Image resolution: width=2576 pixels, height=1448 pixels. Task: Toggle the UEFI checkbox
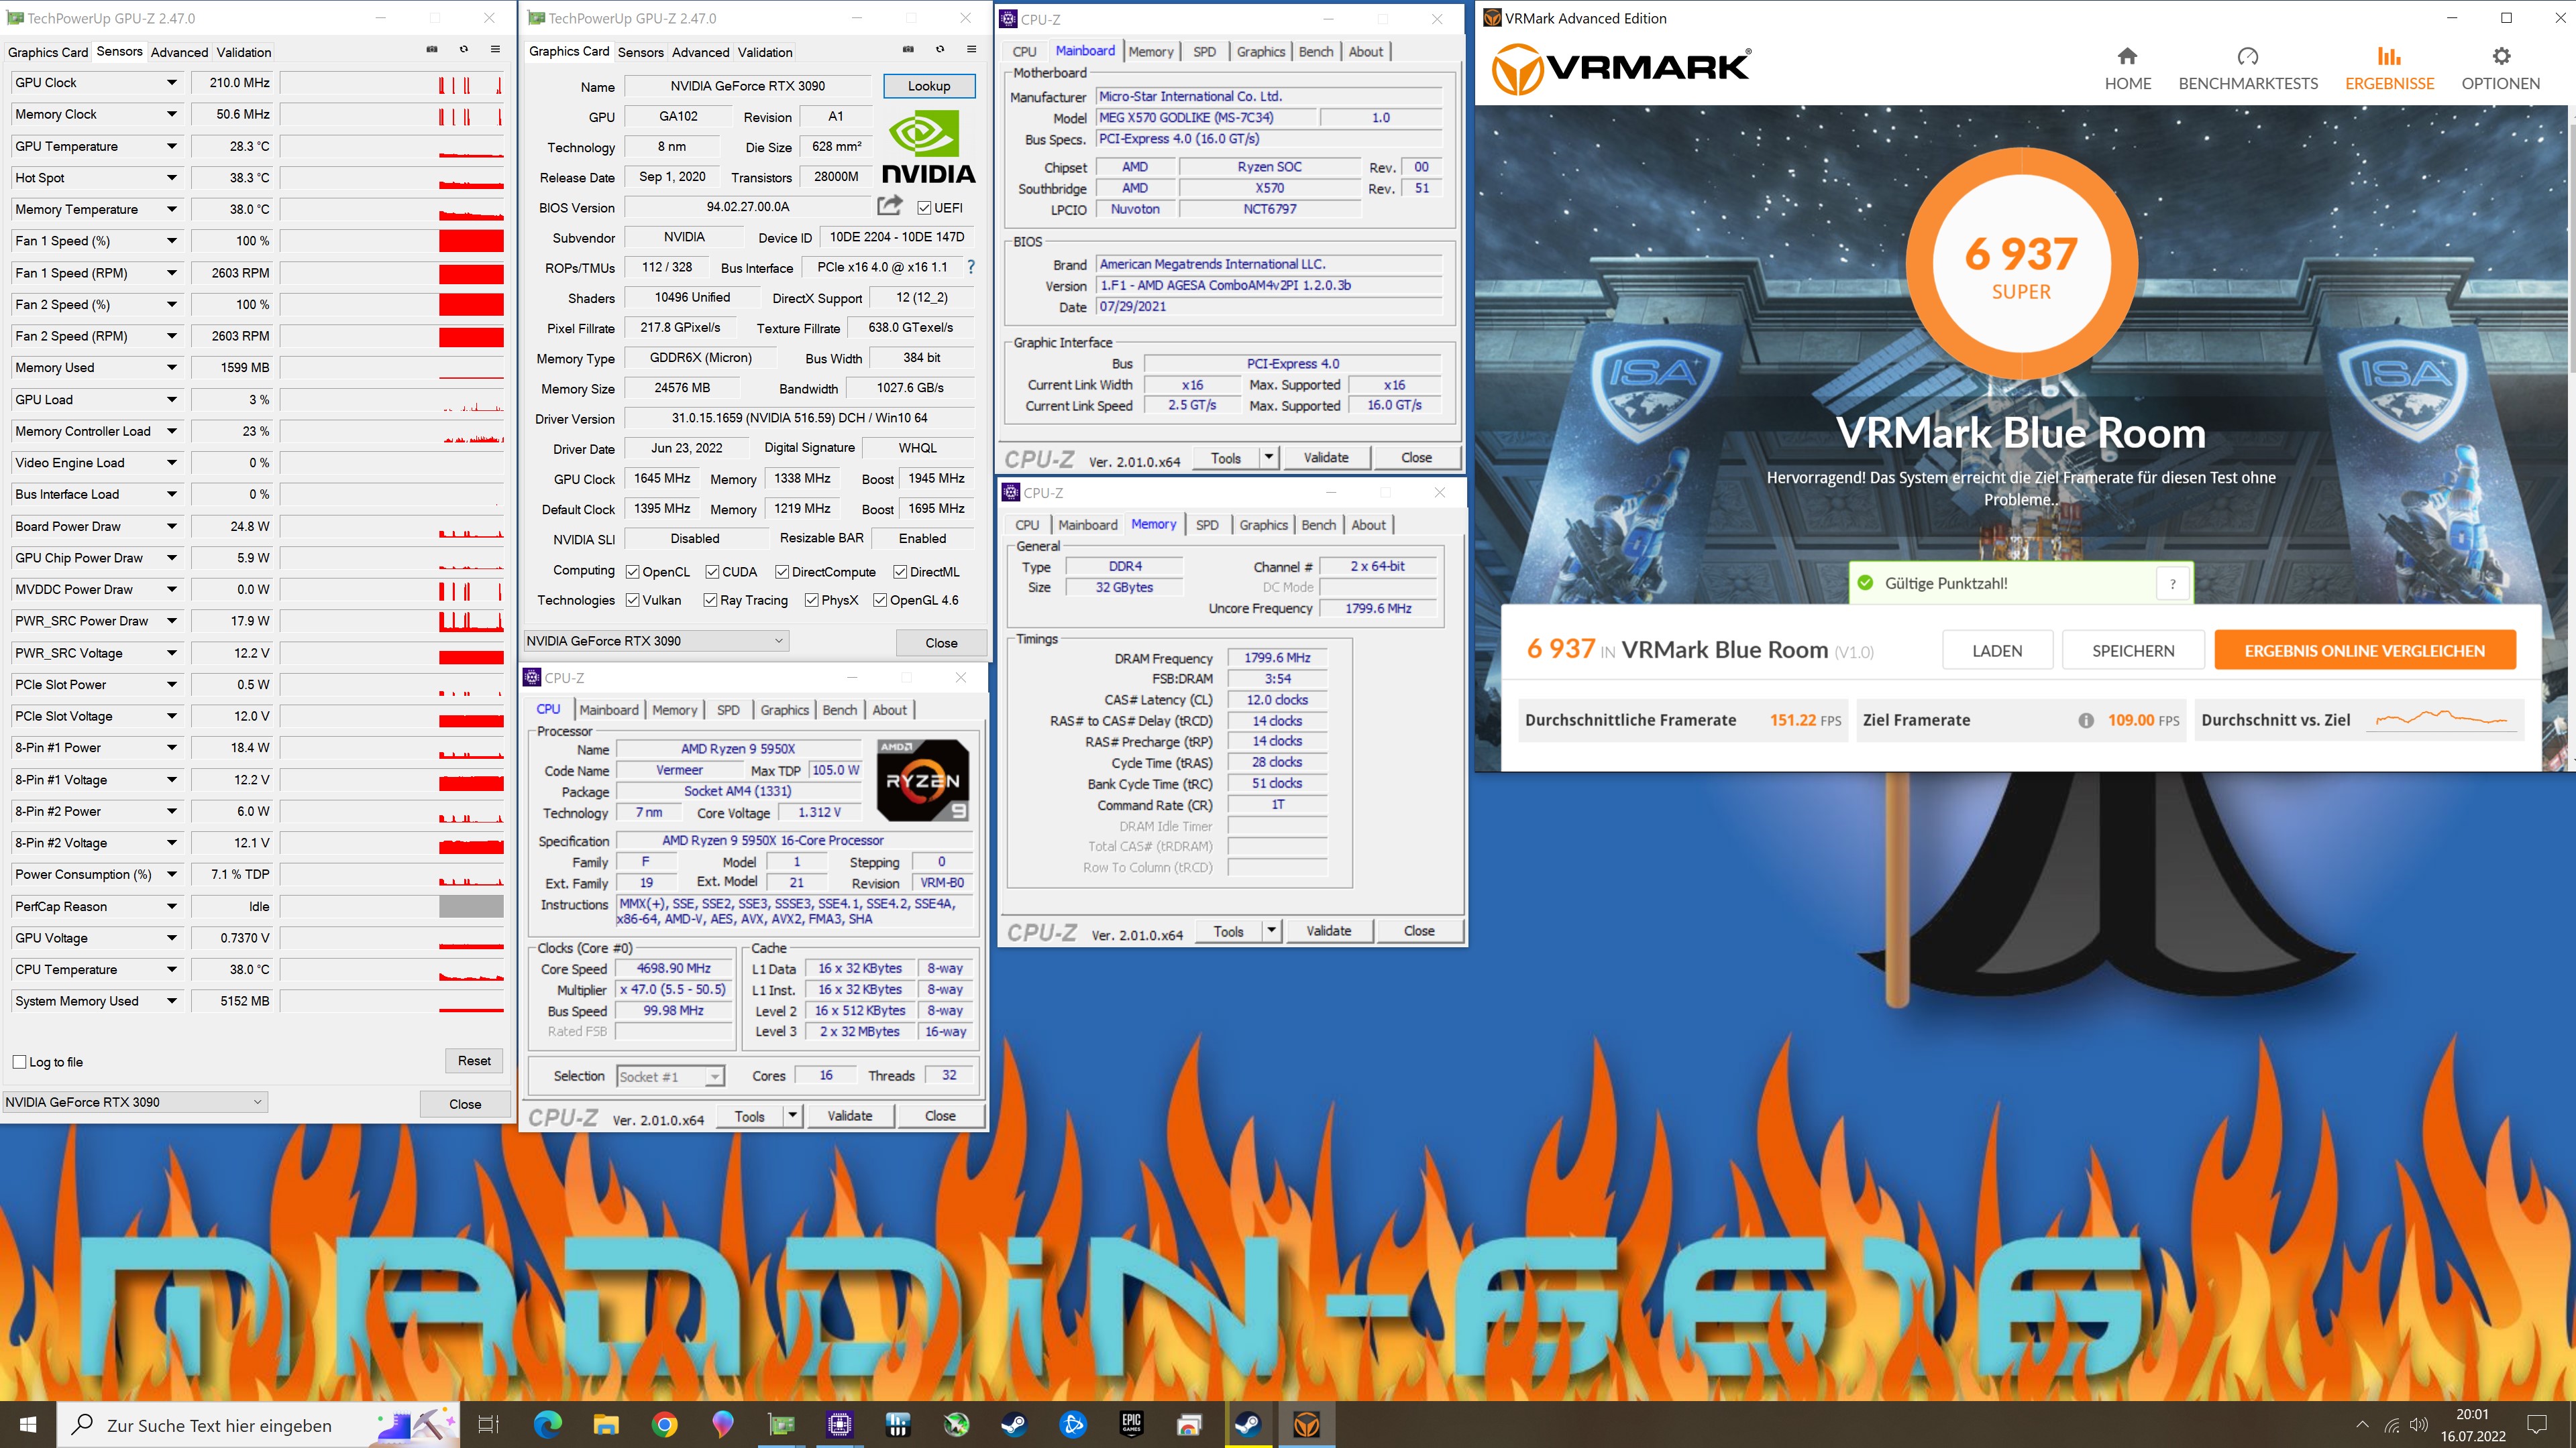[924, 208]
